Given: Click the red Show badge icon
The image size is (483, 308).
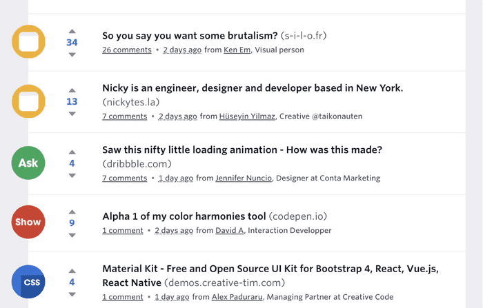Looking at the screenshot, I should [x=28, y=222].
